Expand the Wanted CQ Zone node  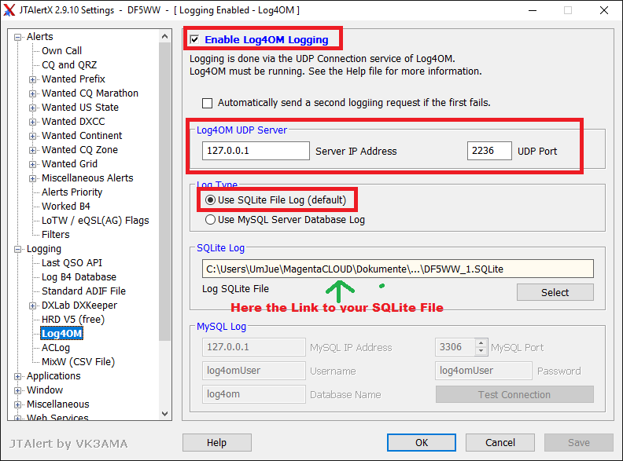[32, 150]
